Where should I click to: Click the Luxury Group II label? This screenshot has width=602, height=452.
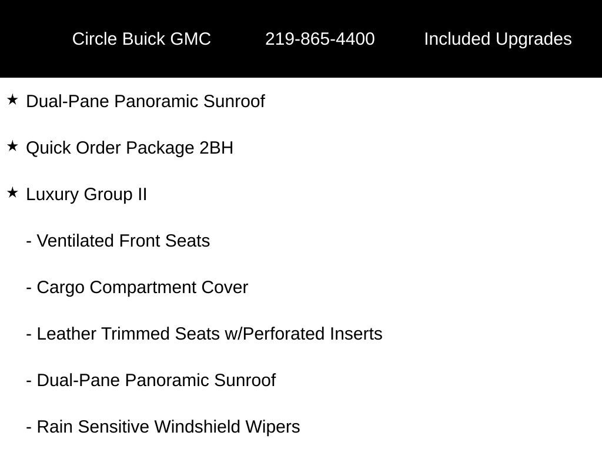click(86, 195)
